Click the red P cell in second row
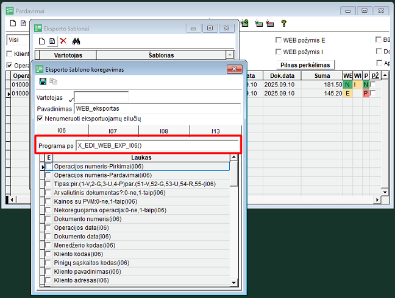 pos(366,93)
